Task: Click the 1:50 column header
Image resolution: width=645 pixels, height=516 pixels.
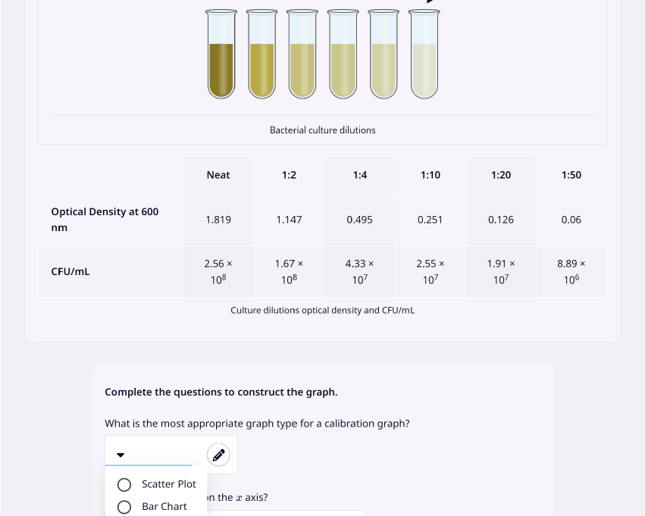Action: [571, 175]
